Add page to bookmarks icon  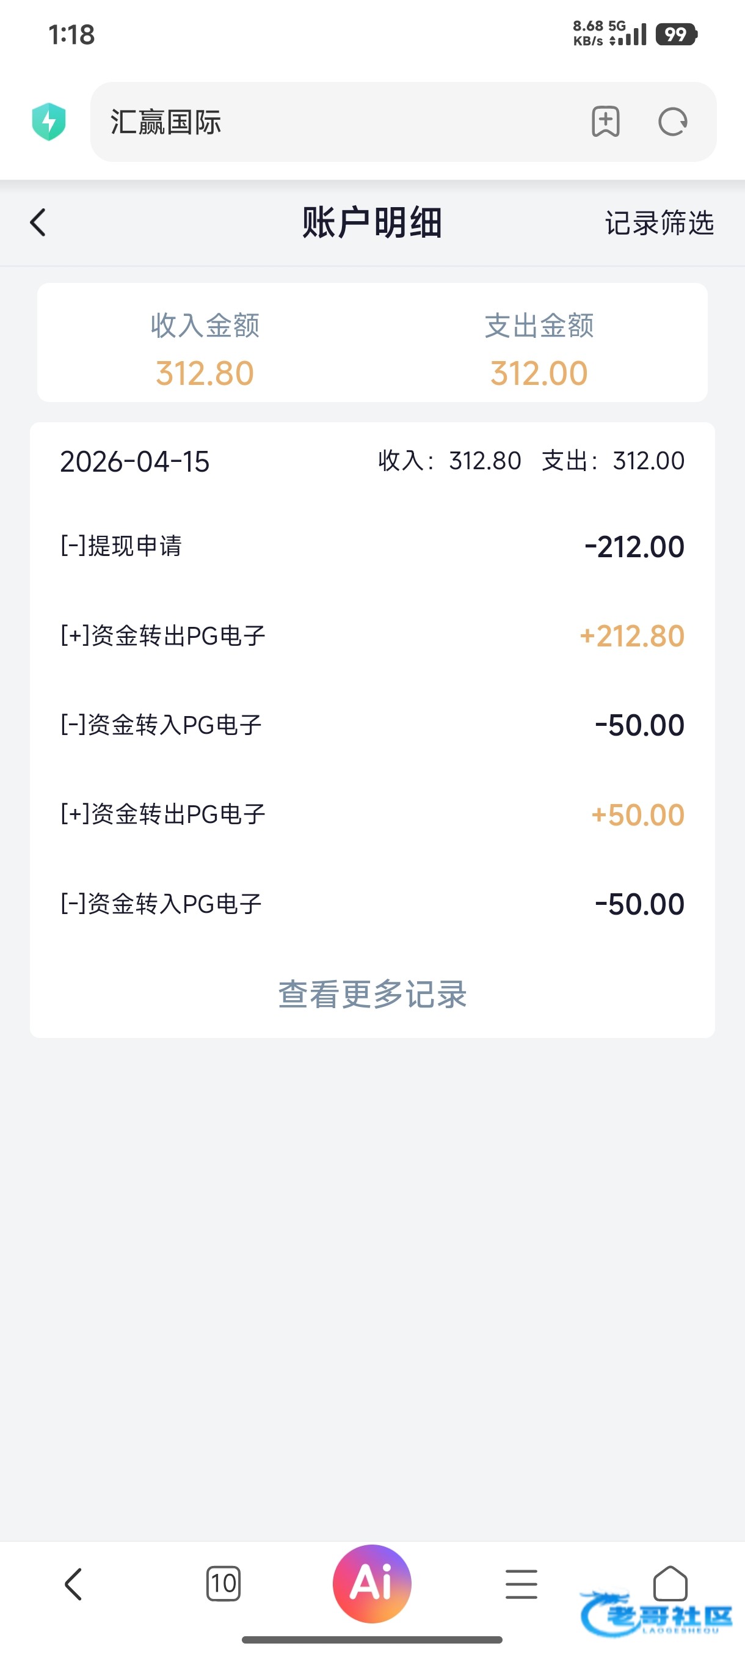click(x=605, y=122)
